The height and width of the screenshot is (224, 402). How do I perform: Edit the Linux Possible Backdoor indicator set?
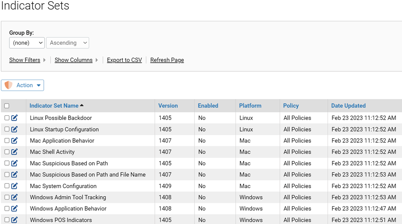pyautogui.click(x=14, y=118)
